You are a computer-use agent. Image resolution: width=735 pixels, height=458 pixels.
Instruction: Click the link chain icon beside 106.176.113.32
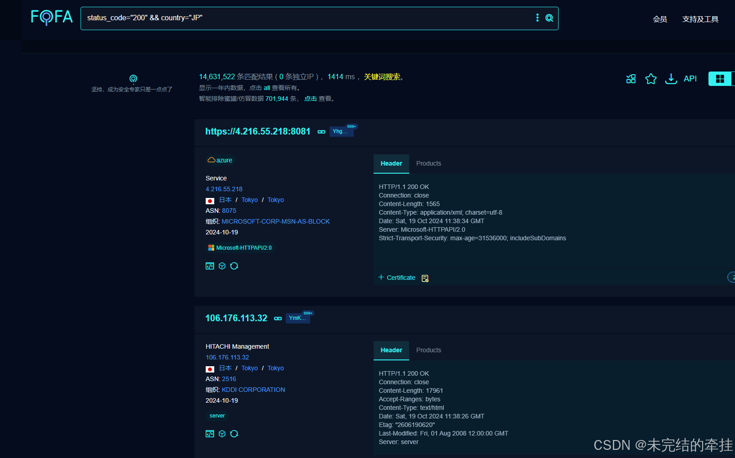(x=278, y=319)
